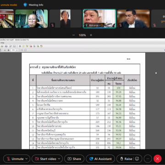Screen dimensions: 165x165
Task: Zoom in shared content with plus button
Action: click(x=91, y=35)
